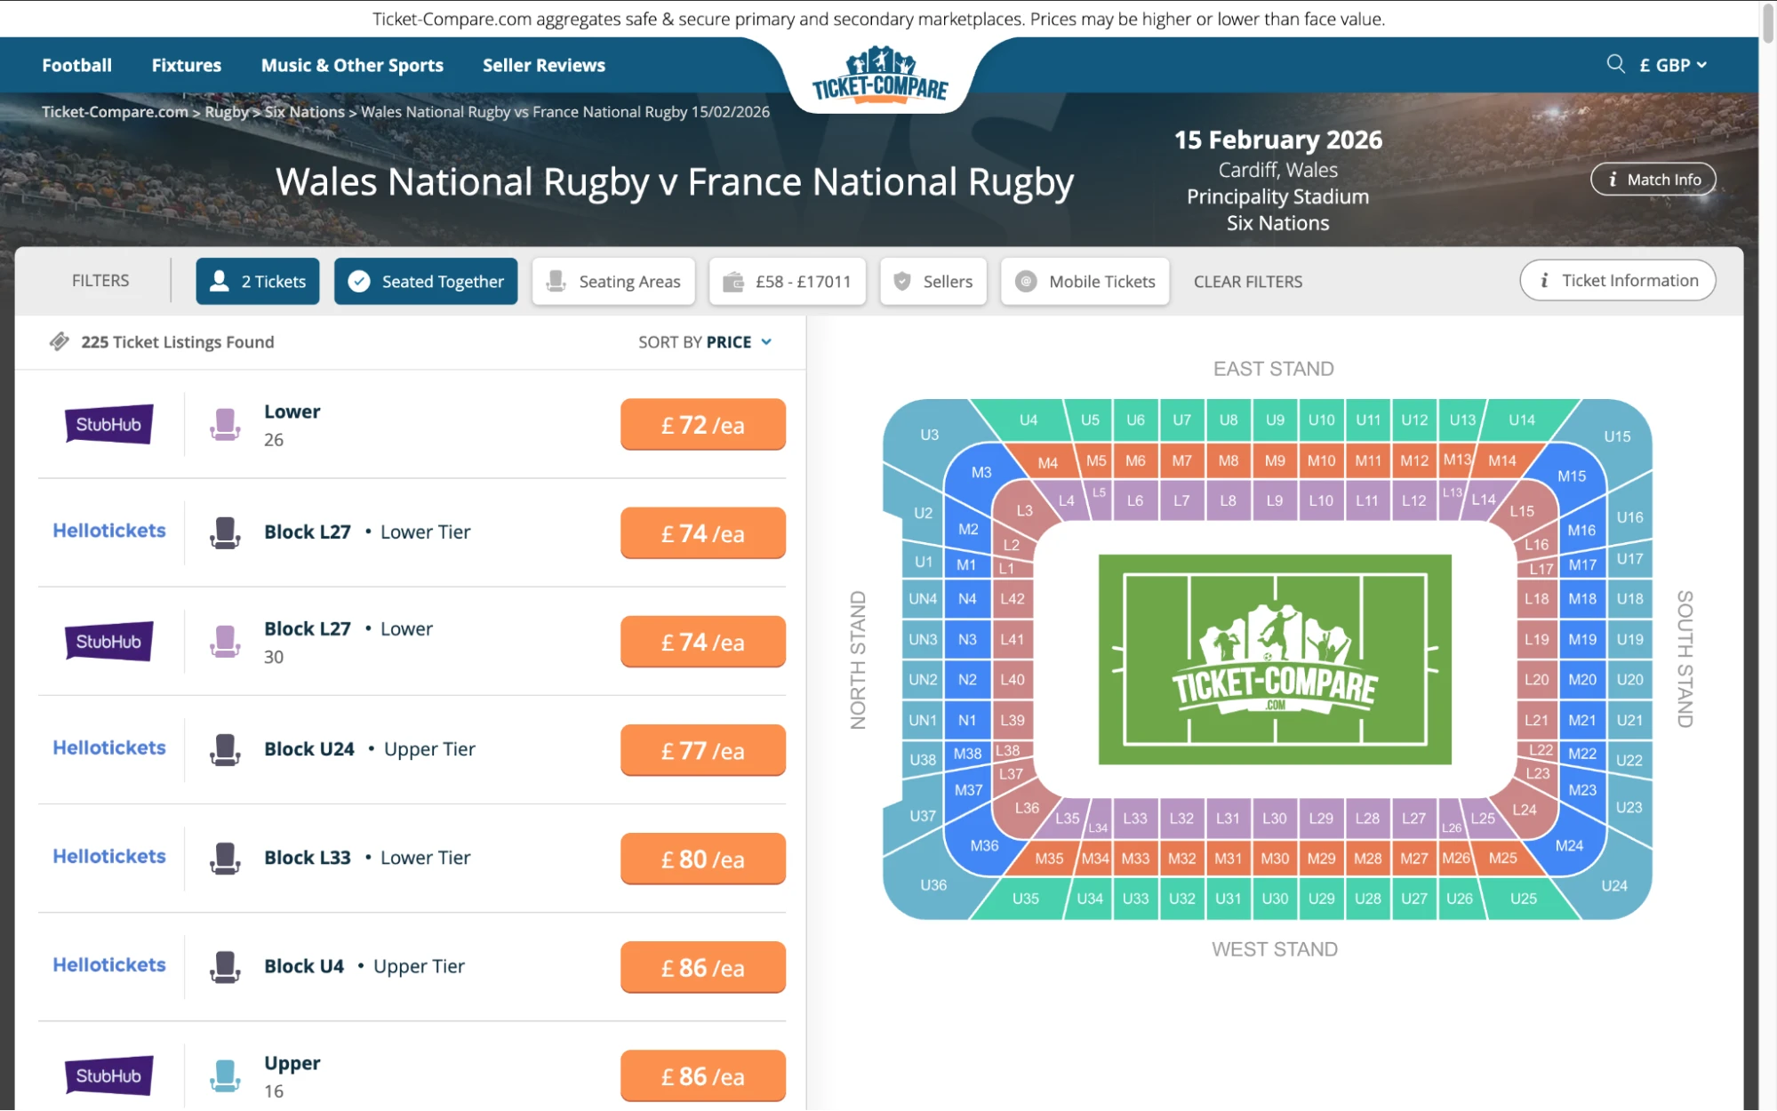Expand the price range £58 - £17011 filter

pos(788,281)
